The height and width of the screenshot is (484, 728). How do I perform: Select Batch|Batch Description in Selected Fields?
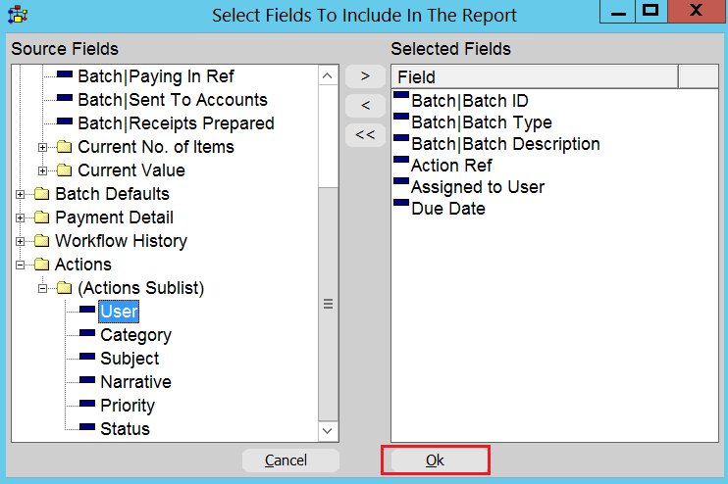505,144
